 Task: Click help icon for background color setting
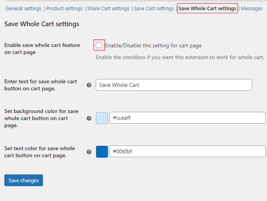pos(89,118)
